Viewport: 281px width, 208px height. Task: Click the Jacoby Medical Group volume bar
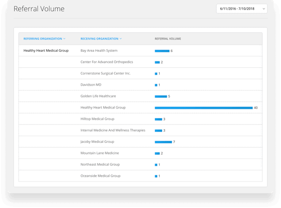[x=164, y=142]
